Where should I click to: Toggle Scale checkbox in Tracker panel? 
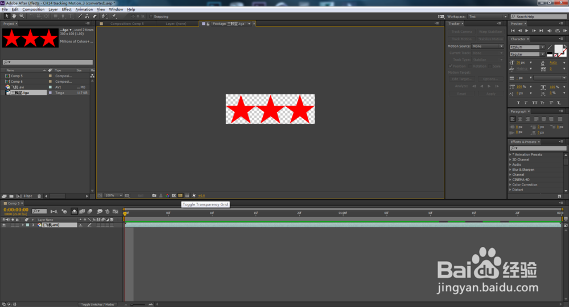490,66
